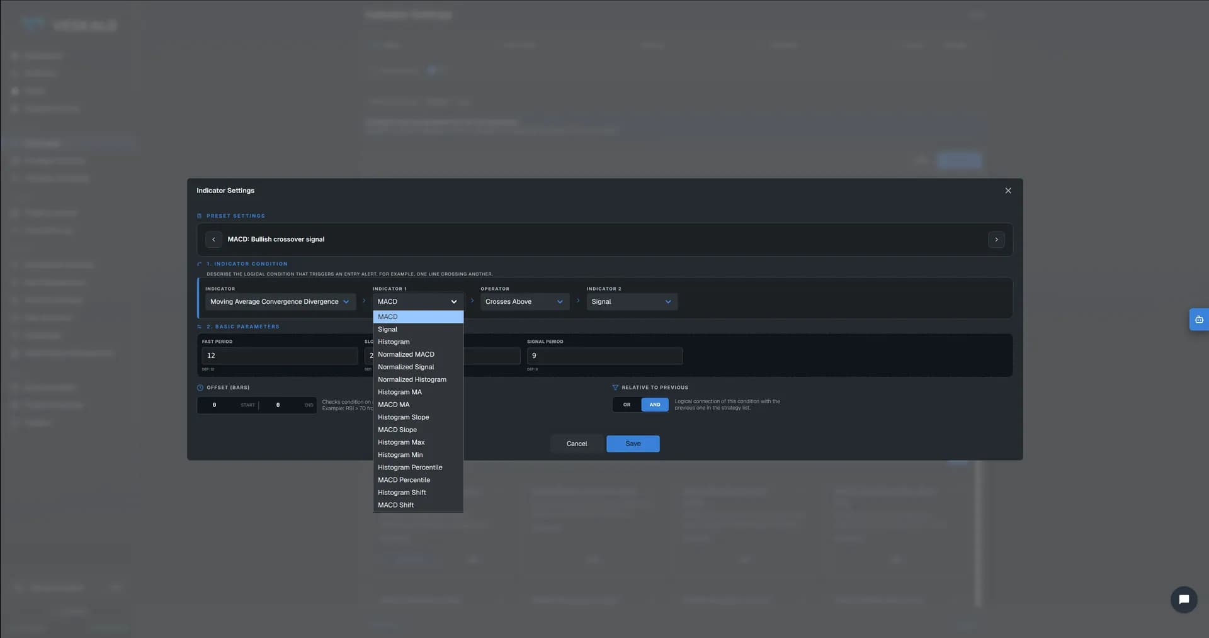
Task: Select Histogram MA option
Action: tap(418, 393)
